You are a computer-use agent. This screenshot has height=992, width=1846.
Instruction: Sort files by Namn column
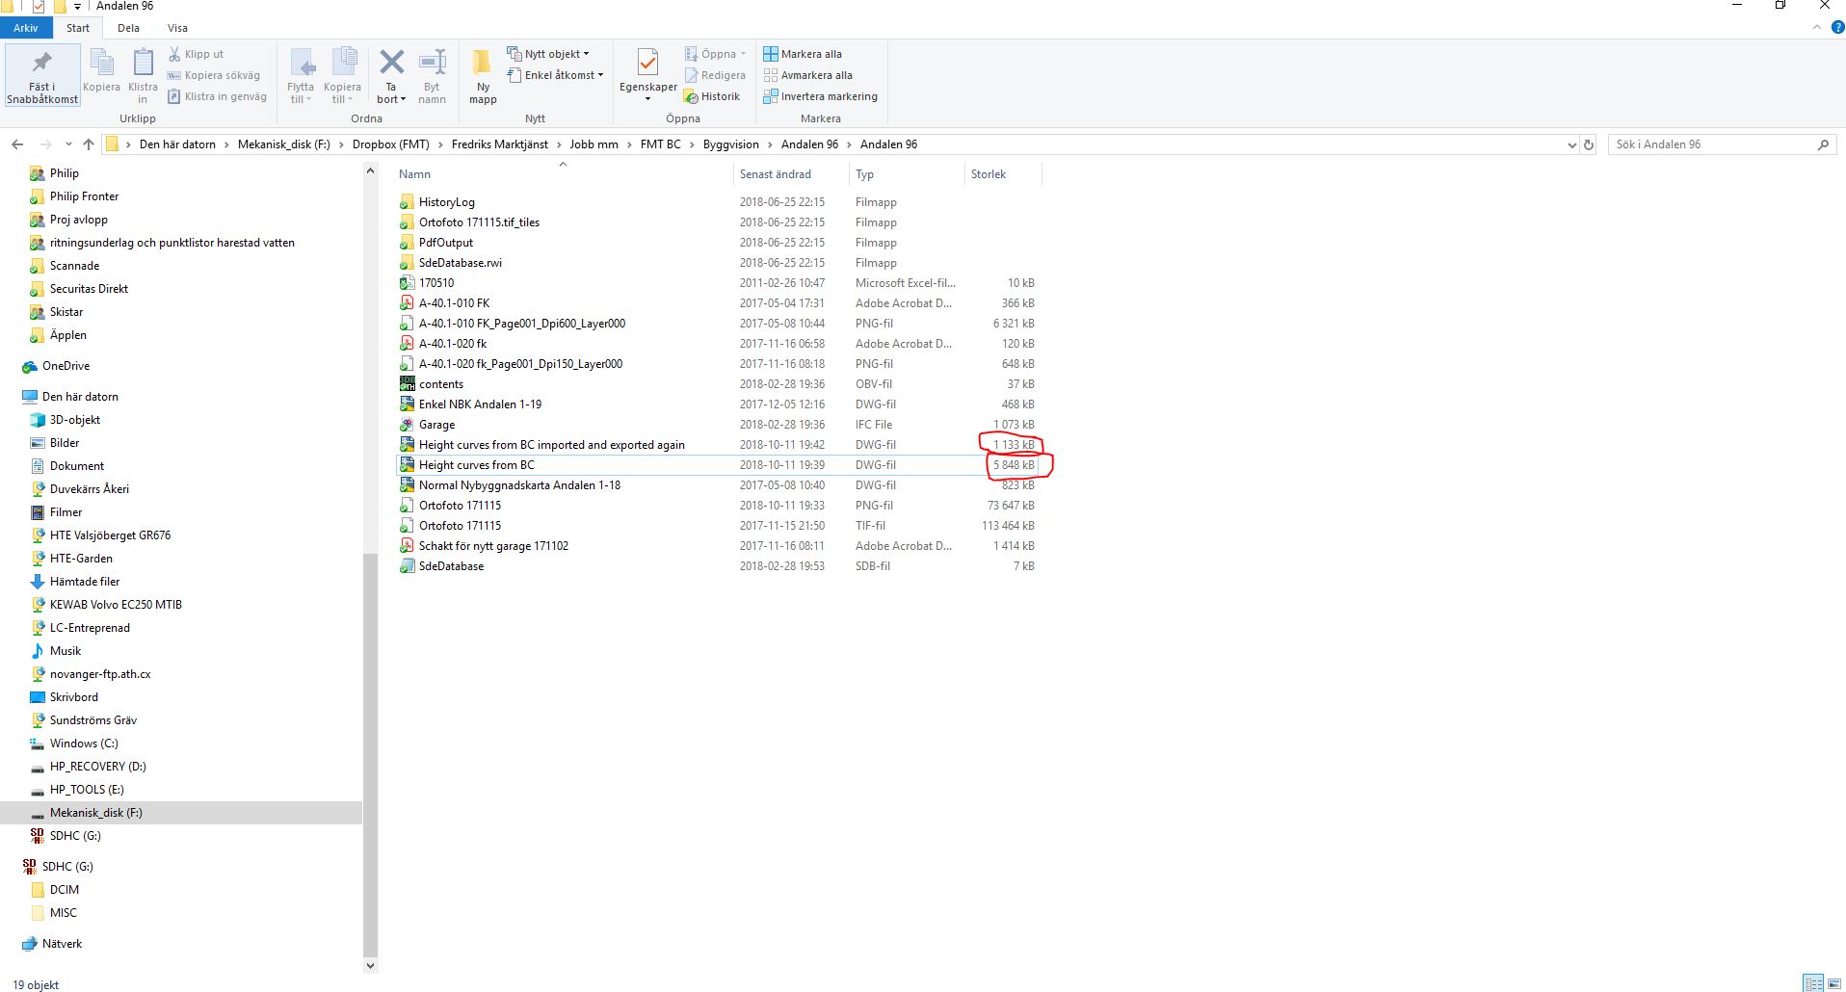(x=563, y=174)
